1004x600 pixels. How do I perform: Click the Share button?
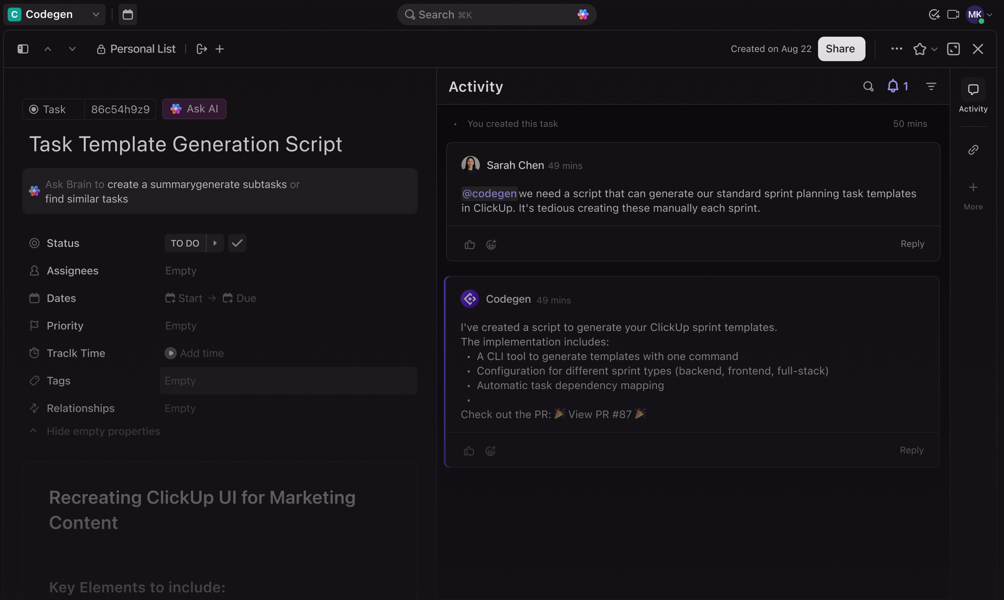pos(841,49)
